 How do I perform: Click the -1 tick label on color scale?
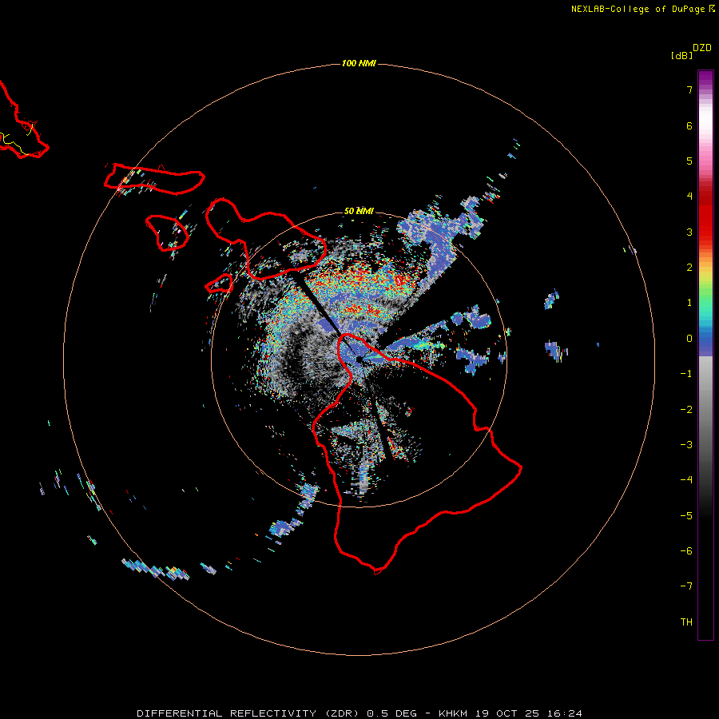tap(686, 374)
